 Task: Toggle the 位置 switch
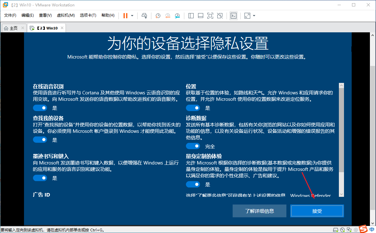193,108
